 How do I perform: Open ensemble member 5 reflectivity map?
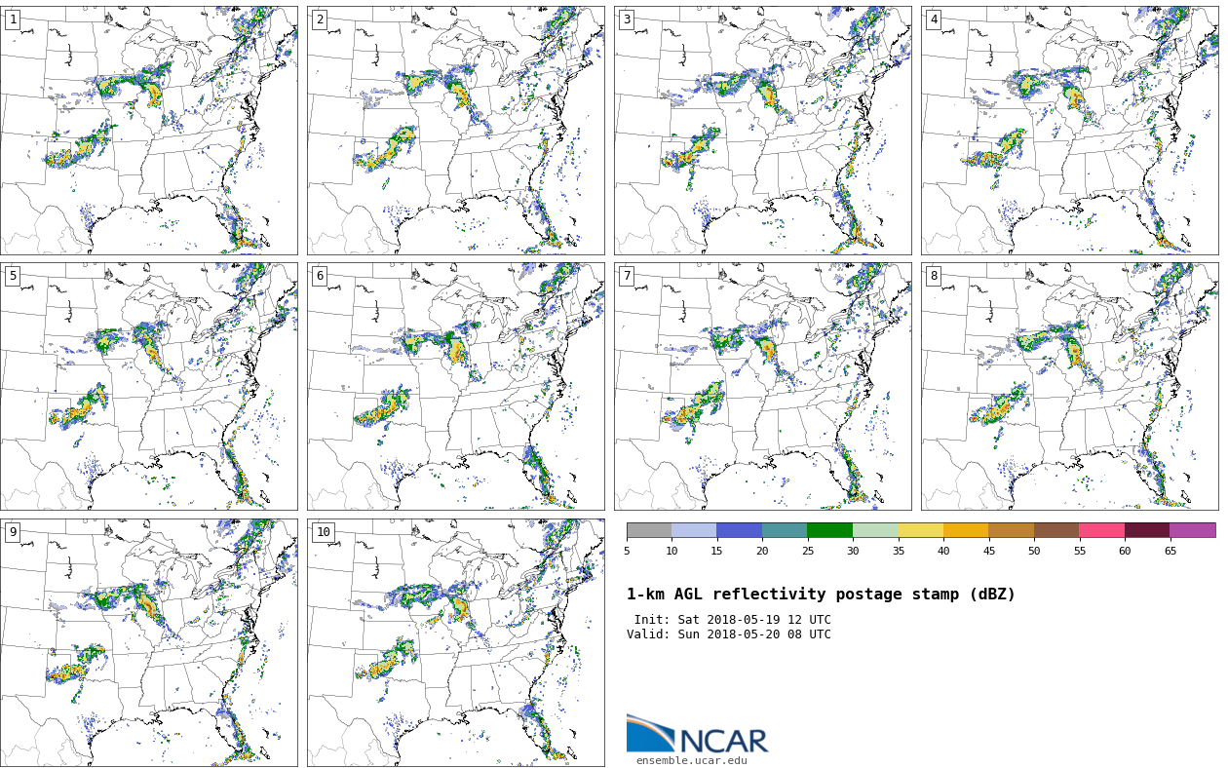point(148,386)
